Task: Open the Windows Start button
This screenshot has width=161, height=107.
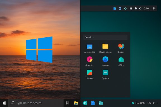Action: [x=4, y=103]
